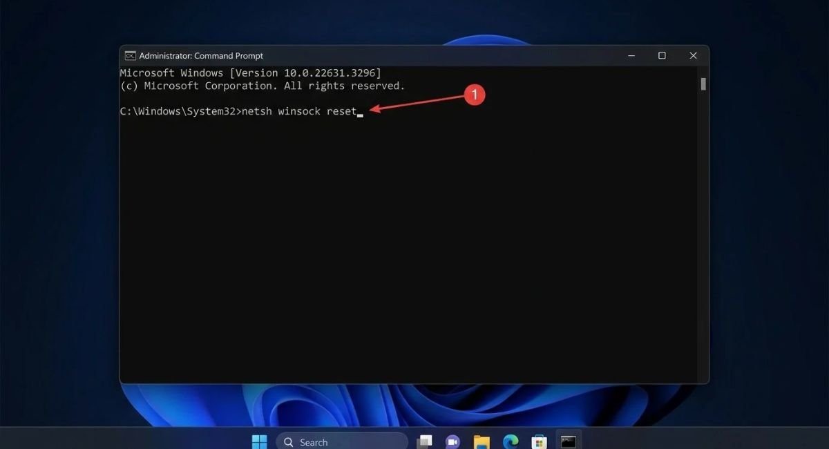829x449 pixels.
Task: Open Task View from the taskbar
Action: coord(425,441)
